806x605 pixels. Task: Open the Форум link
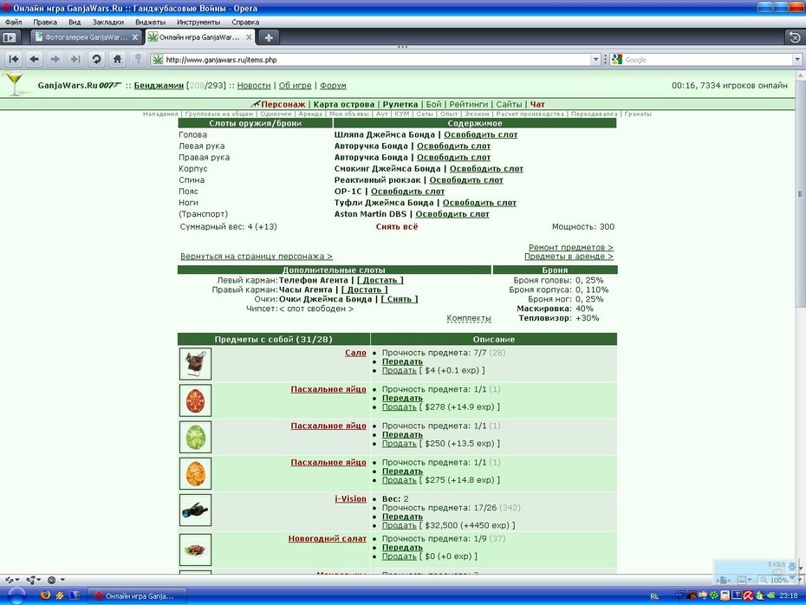(333, 85)
